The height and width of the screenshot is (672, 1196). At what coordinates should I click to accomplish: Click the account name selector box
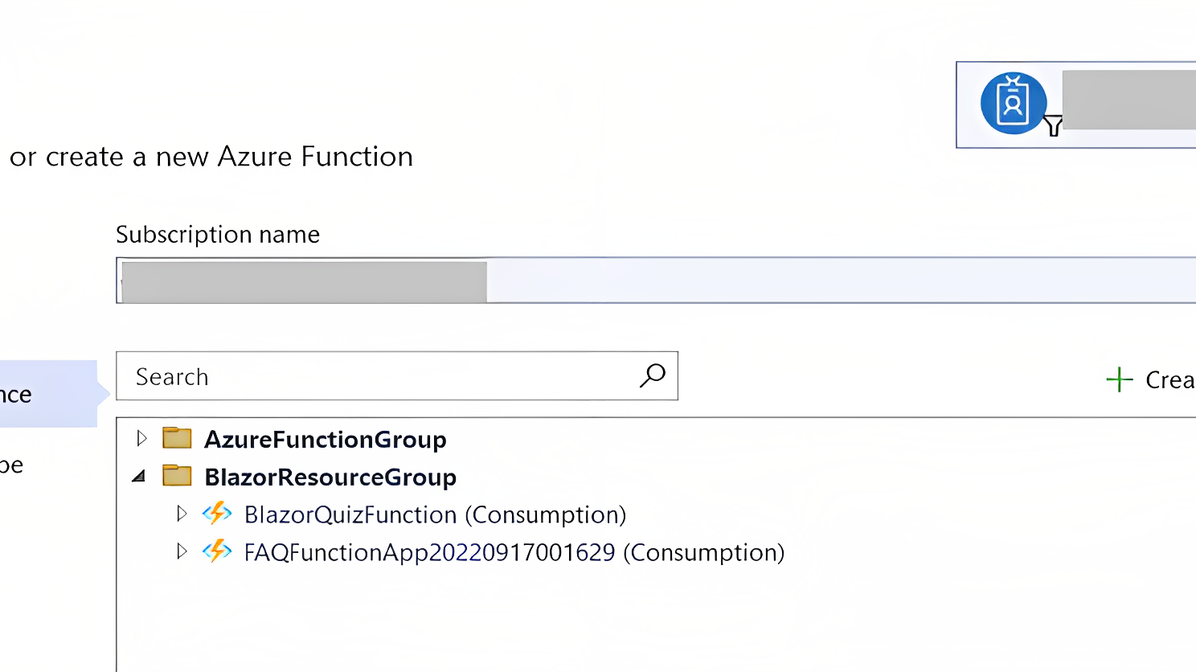click(1076, 104)
